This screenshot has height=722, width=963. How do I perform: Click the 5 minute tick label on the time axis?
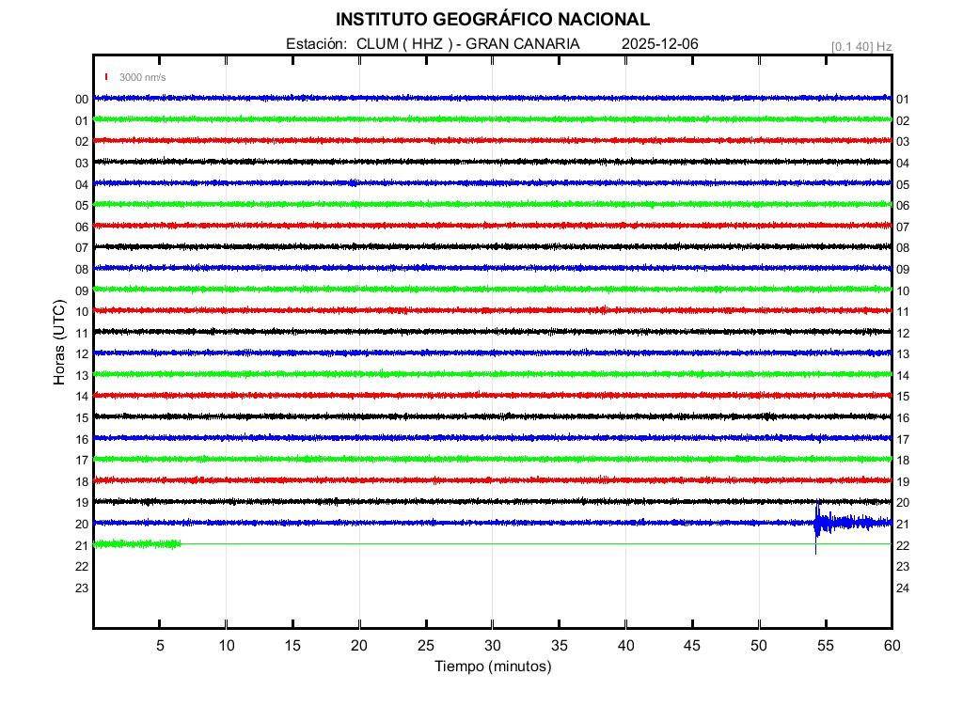(160, 645)
